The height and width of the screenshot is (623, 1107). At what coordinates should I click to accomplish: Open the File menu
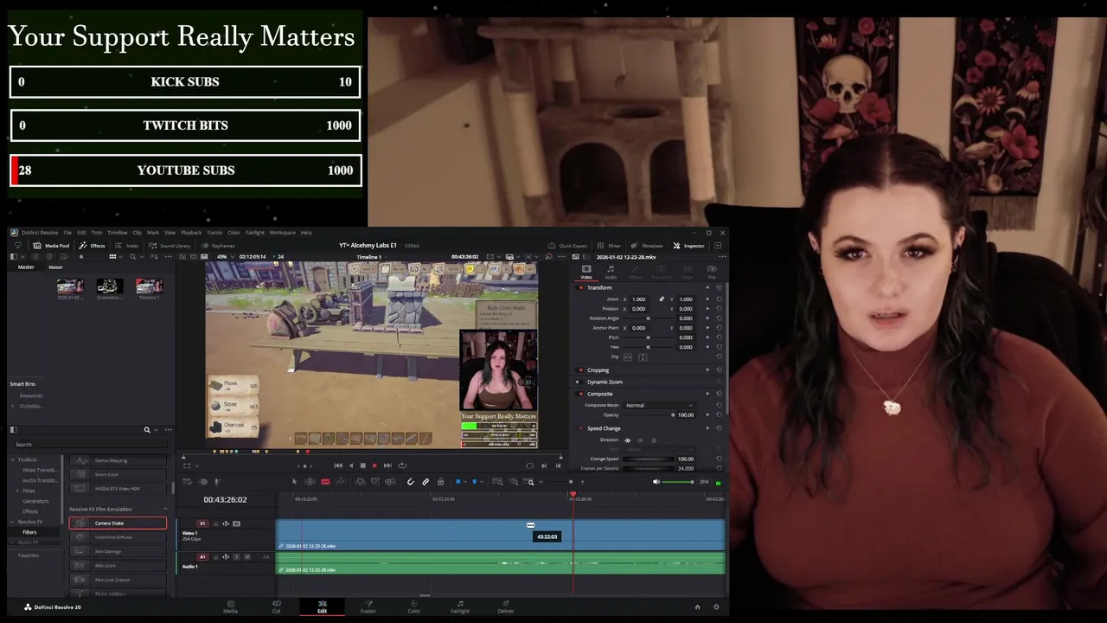click(67, 233)
